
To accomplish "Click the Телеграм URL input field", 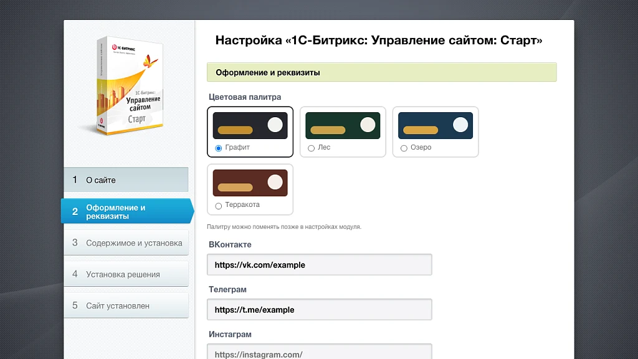I will (320, 309).
